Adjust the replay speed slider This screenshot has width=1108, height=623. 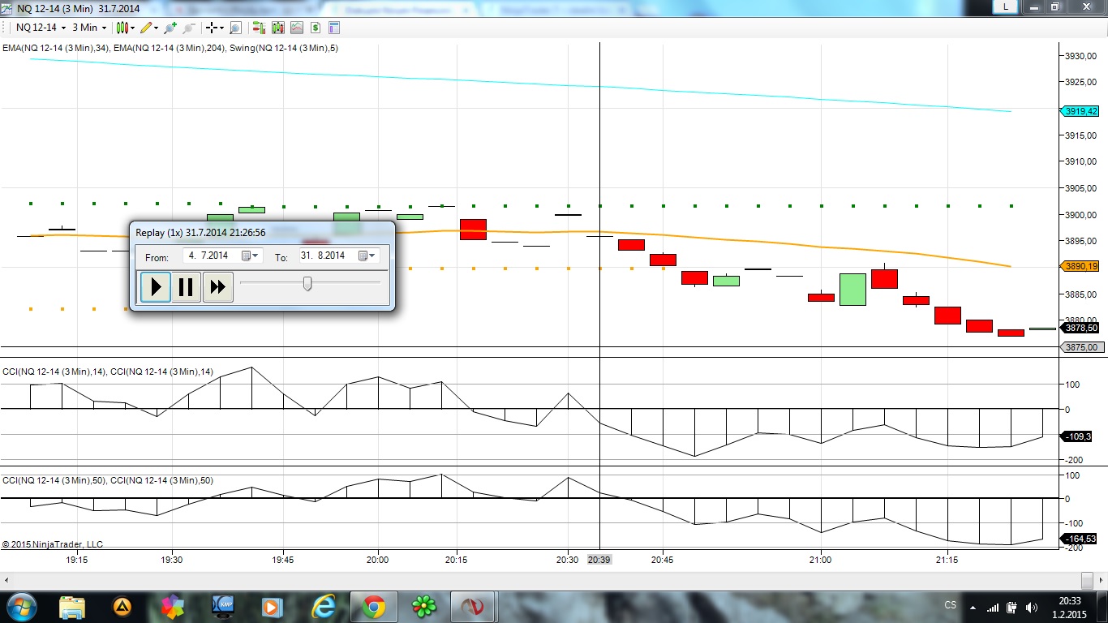(307, 283)
